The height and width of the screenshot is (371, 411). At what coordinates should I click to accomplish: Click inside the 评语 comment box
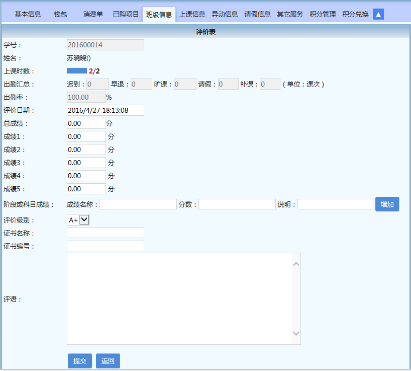(179, 299)
